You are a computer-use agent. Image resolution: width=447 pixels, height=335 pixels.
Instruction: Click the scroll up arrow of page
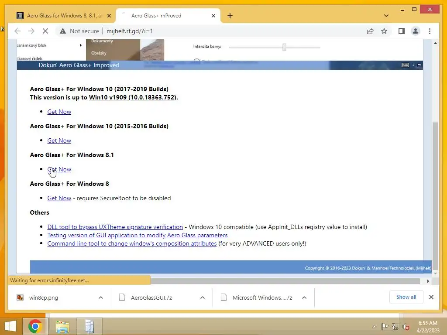(x=435, y=43)
